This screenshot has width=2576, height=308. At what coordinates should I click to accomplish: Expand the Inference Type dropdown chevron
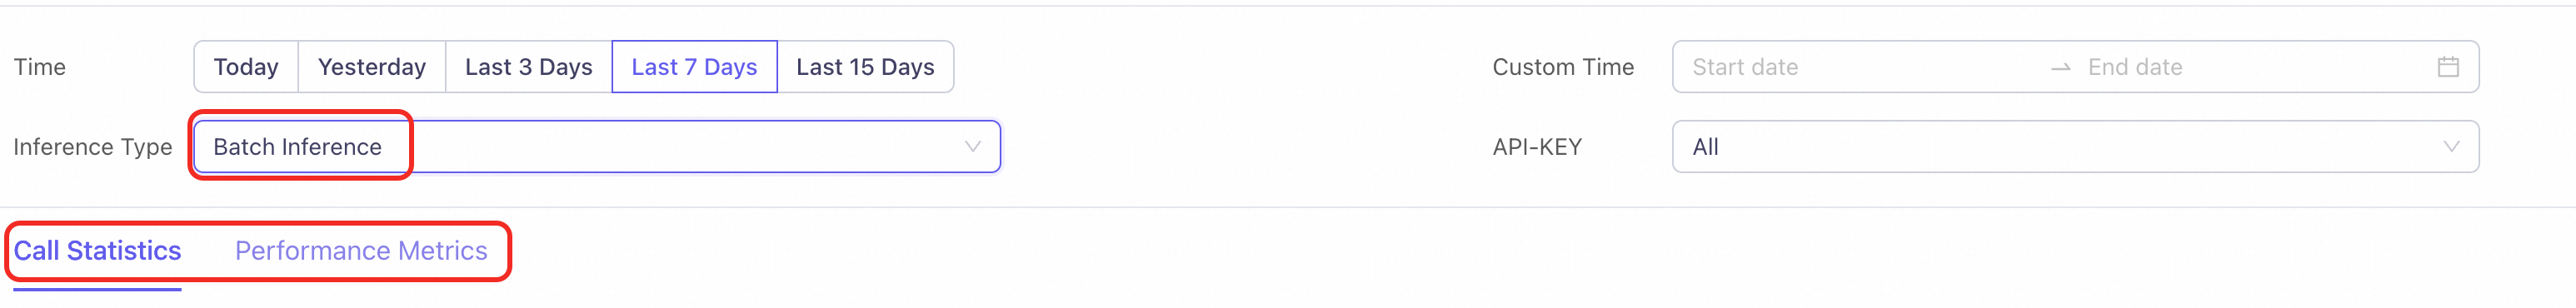point(972,147)
